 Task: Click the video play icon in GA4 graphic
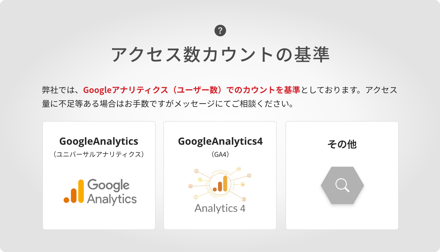pos(249,176)
